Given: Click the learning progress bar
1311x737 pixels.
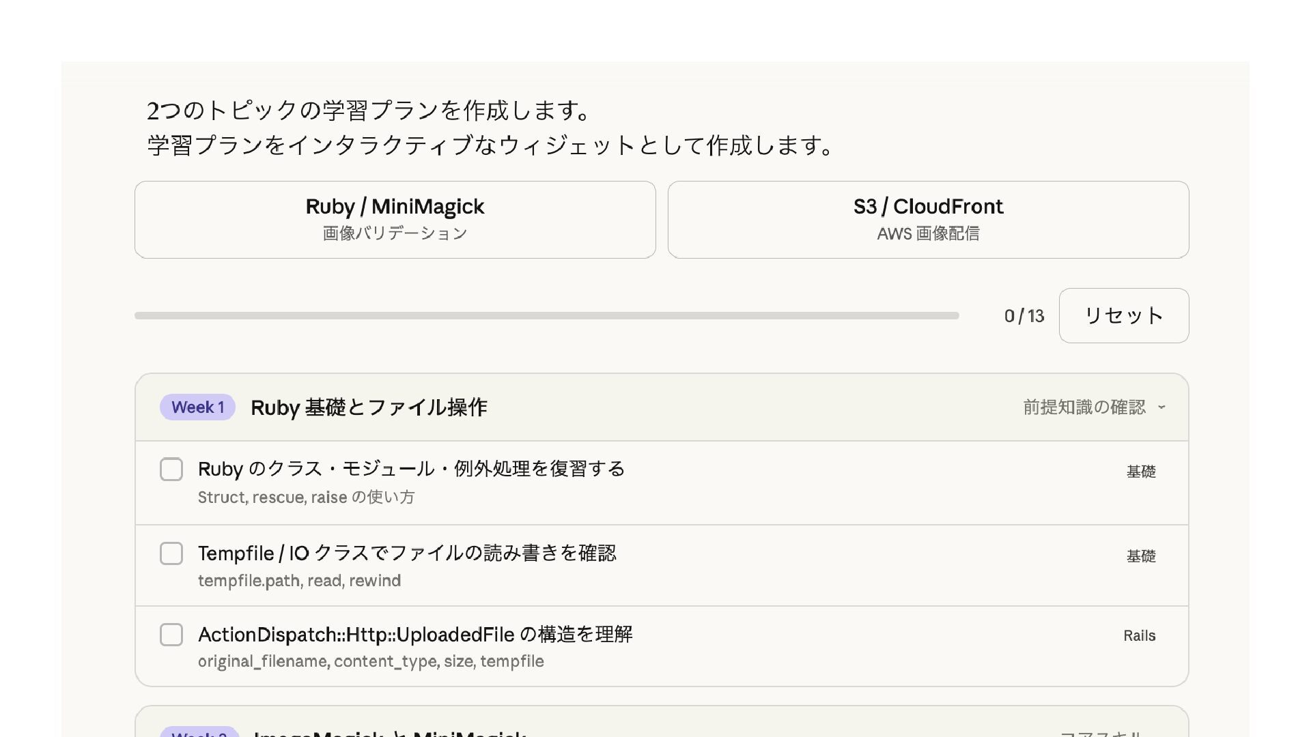Looking at the screenshot, I should coord(546,316).
